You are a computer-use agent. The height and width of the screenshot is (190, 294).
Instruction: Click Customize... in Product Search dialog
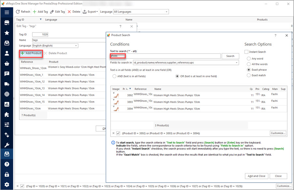click(x=278, y=133)
